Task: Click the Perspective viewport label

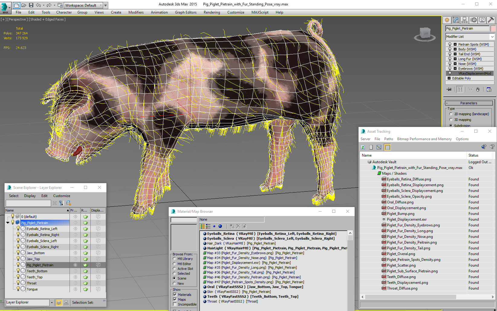Action: coord(18,19)
